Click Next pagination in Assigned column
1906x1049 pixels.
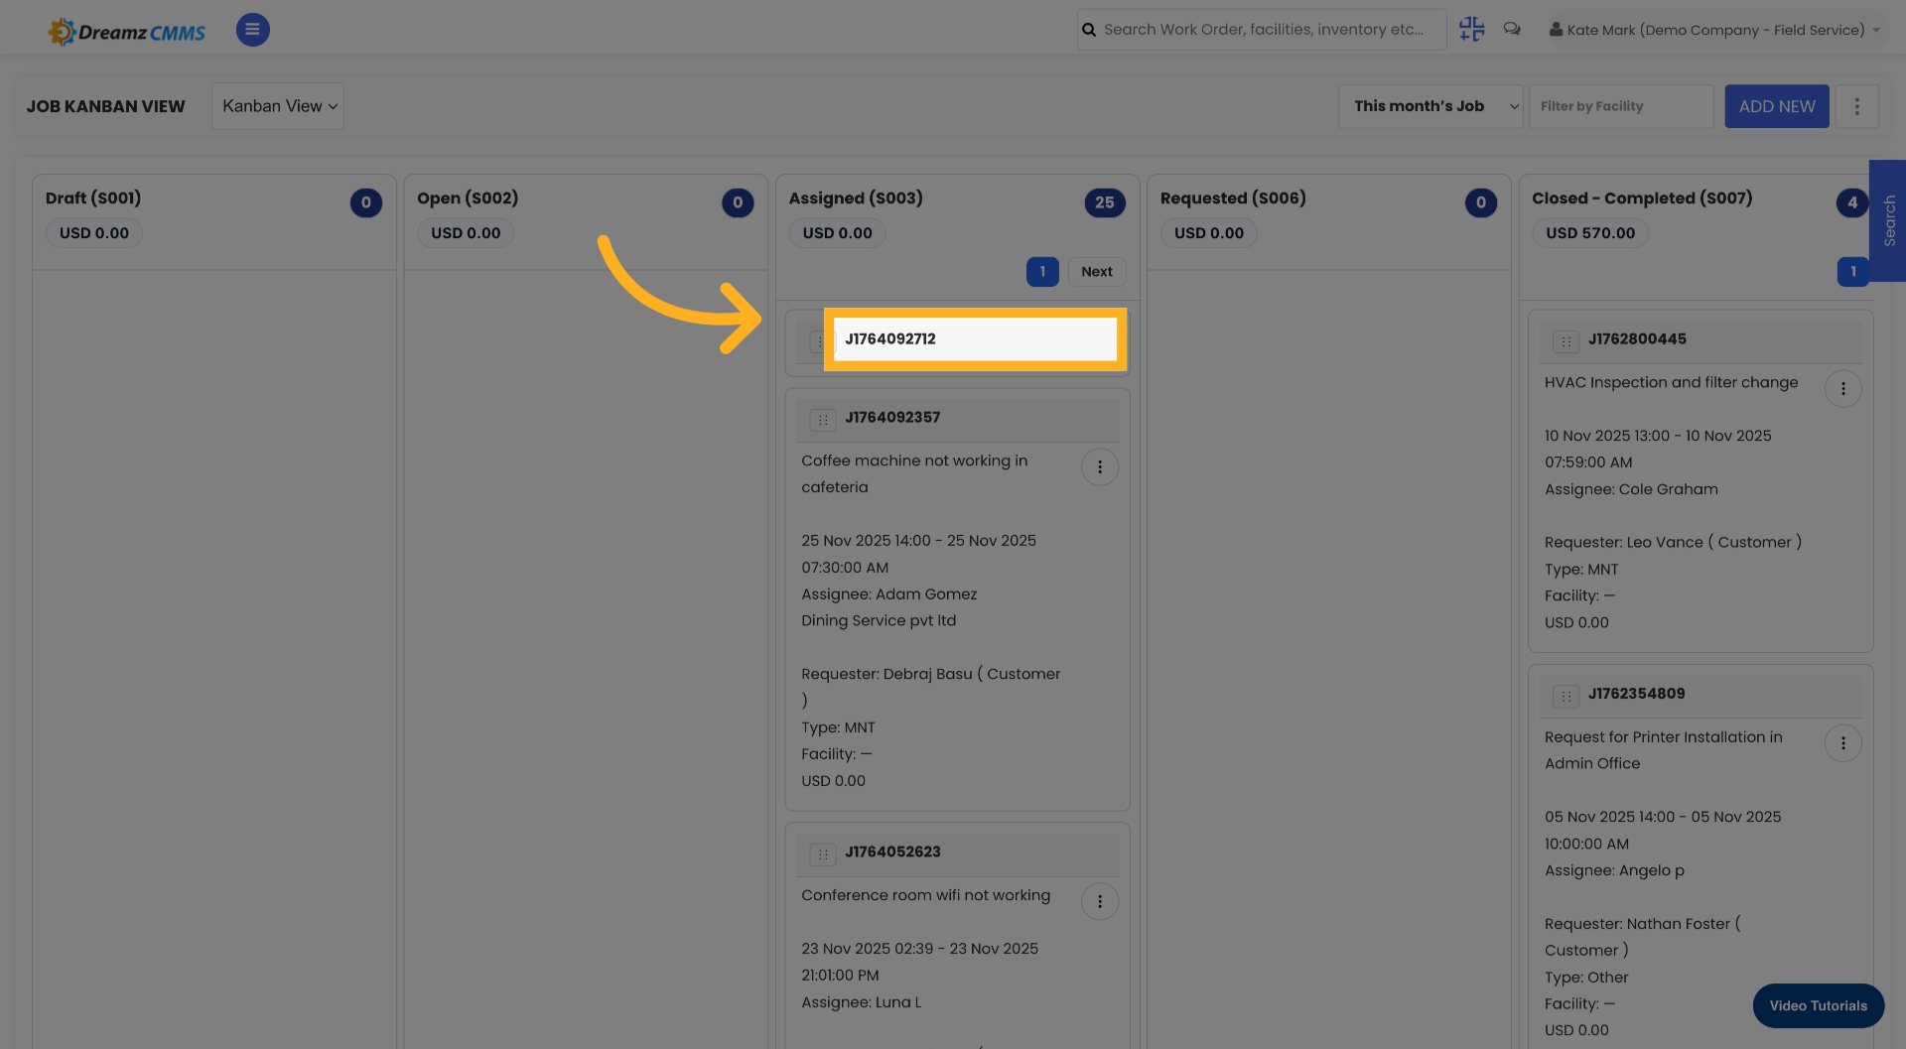click(1096, 271)
